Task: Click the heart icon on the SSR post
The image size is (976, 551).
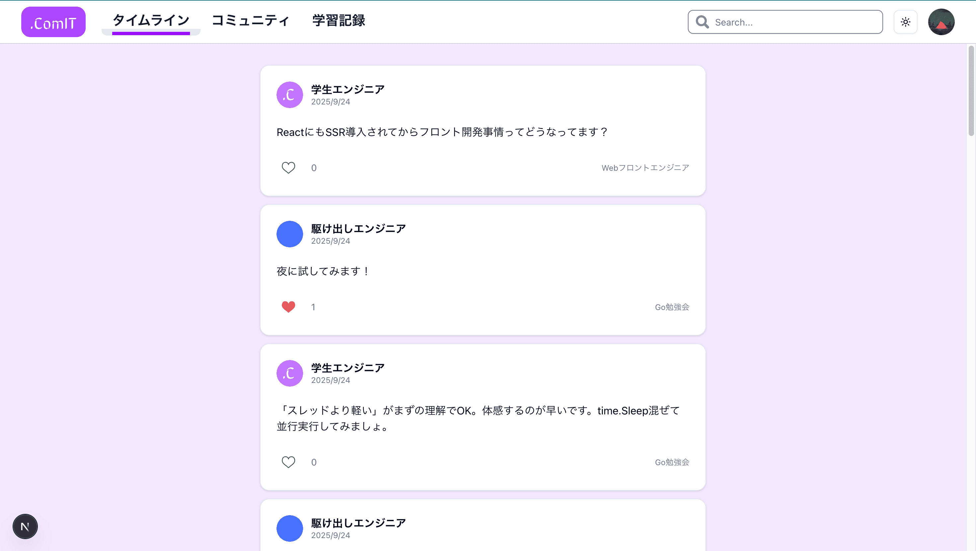Action: 288,168
